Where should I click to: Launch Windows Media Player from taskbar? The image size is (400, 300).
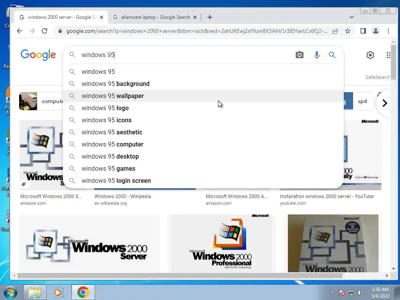tap(58, 292)
